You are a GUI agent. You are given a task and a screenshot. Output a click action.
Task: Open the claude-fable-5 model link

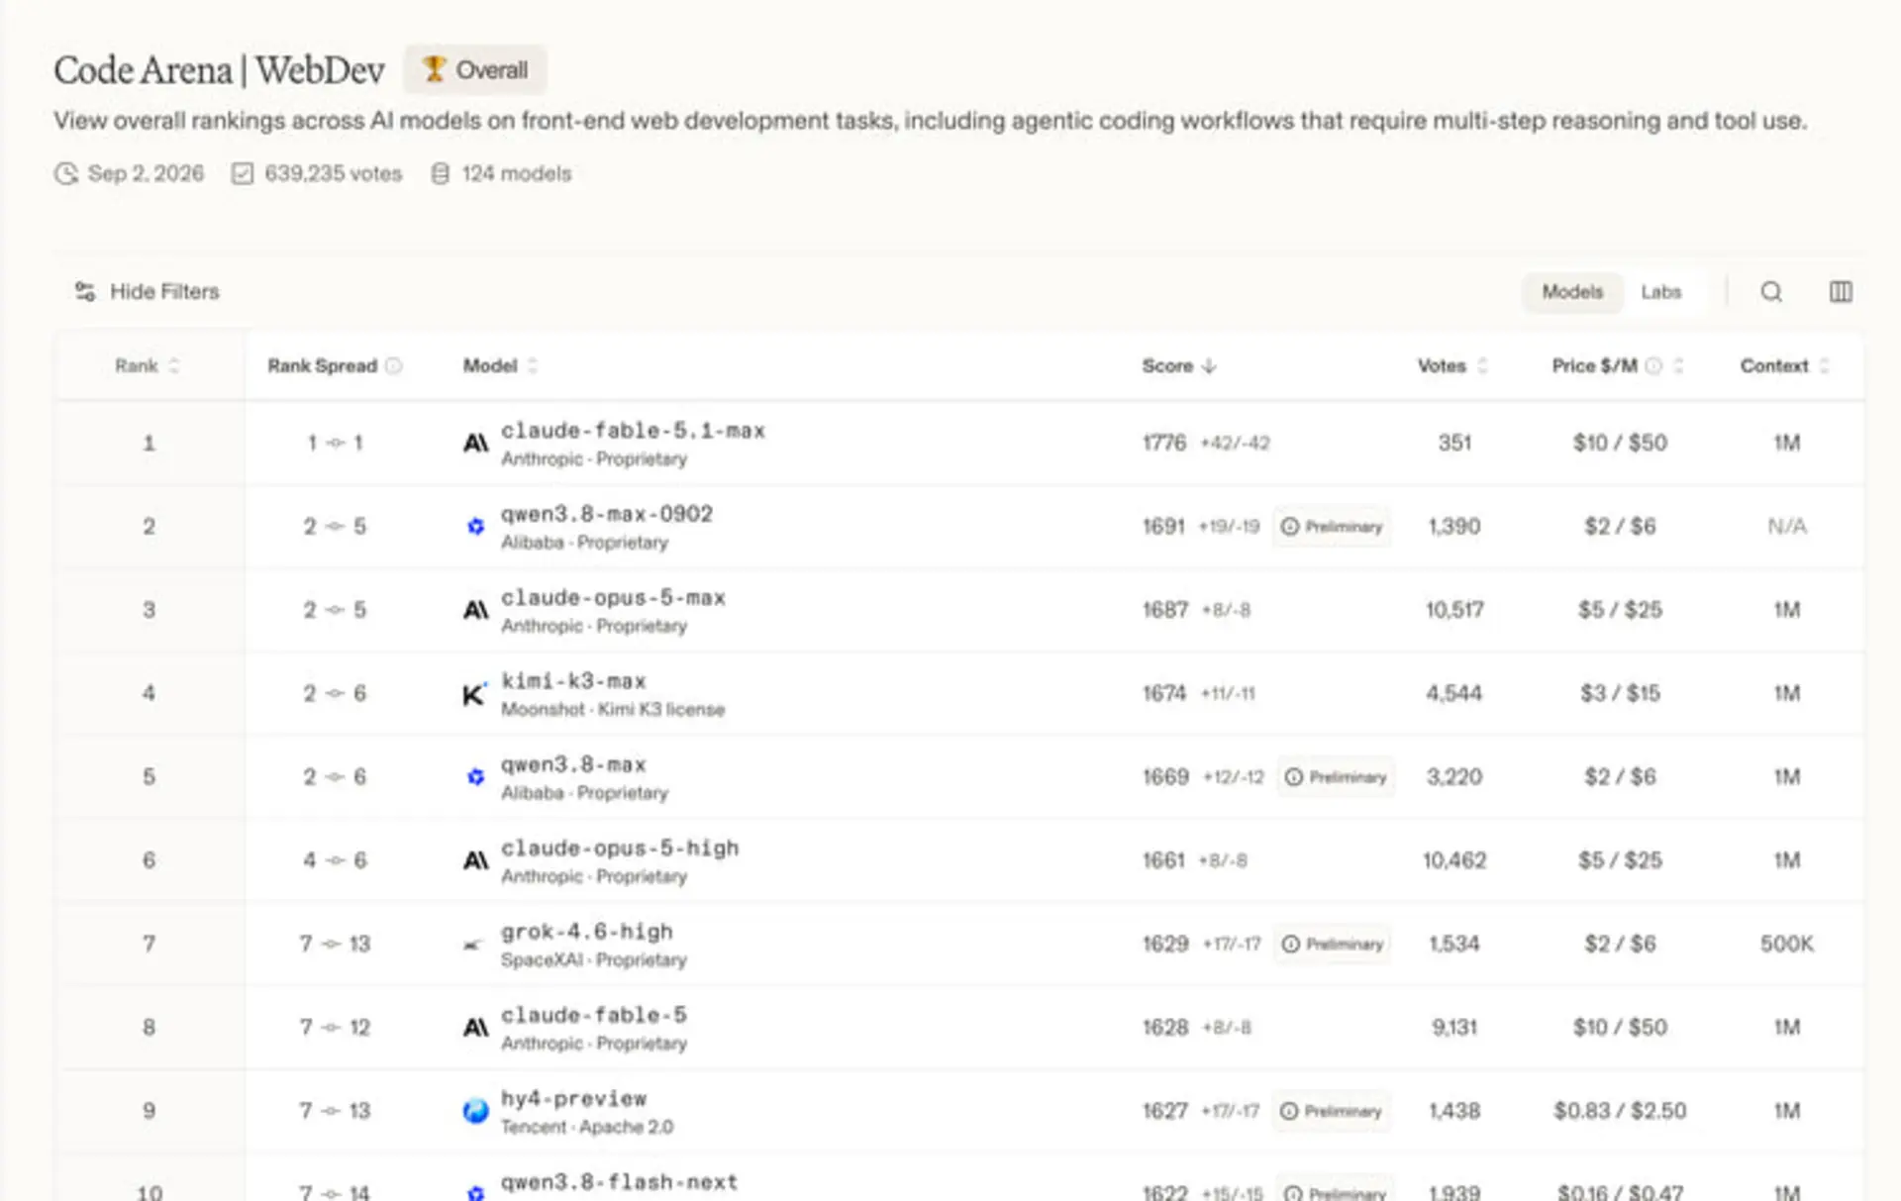click(593, 1015)
